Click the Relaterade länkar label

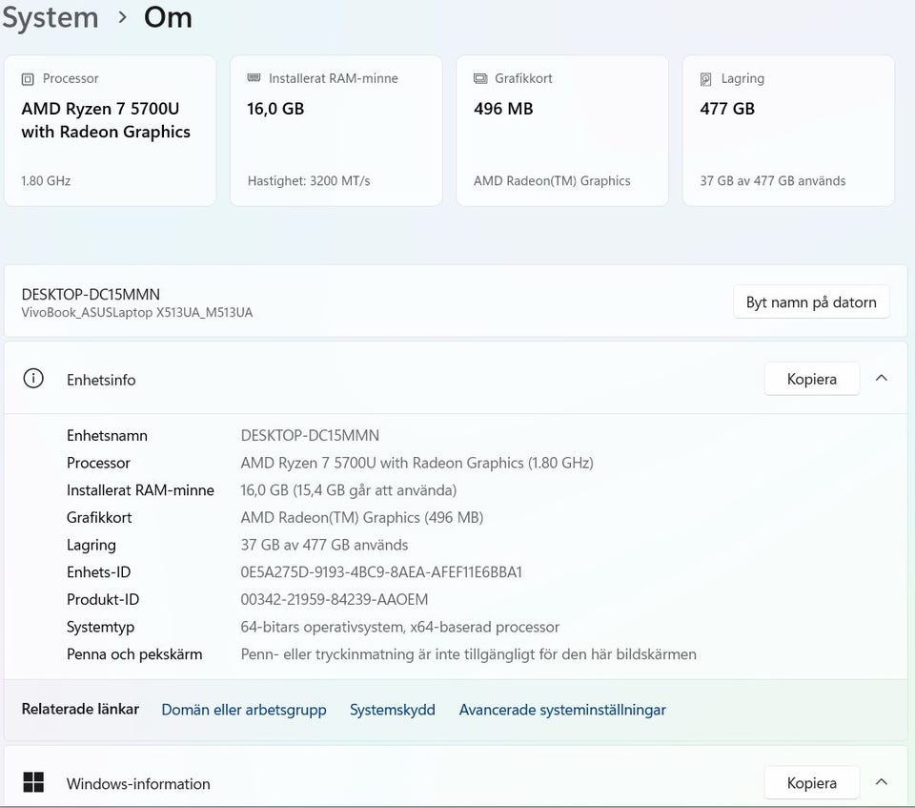click(80, 709)
